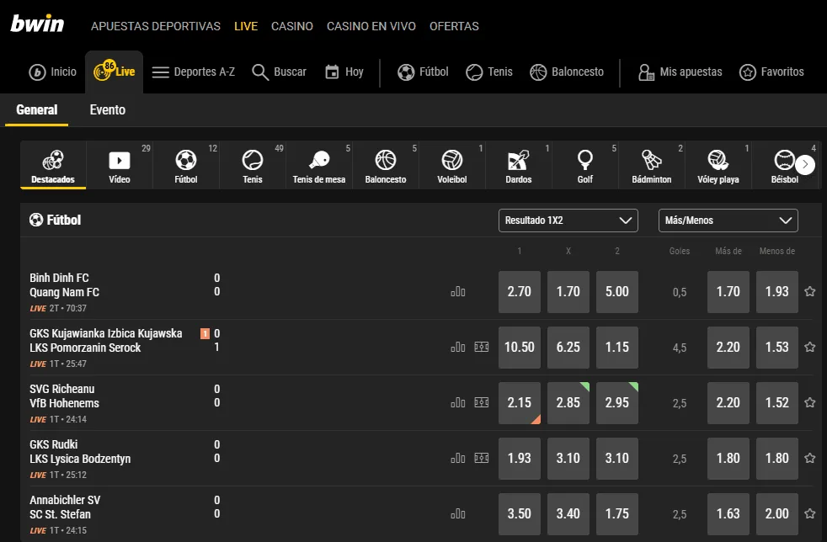Open APUESTAS DEPORTIVAS in top menu

[156, 26]
